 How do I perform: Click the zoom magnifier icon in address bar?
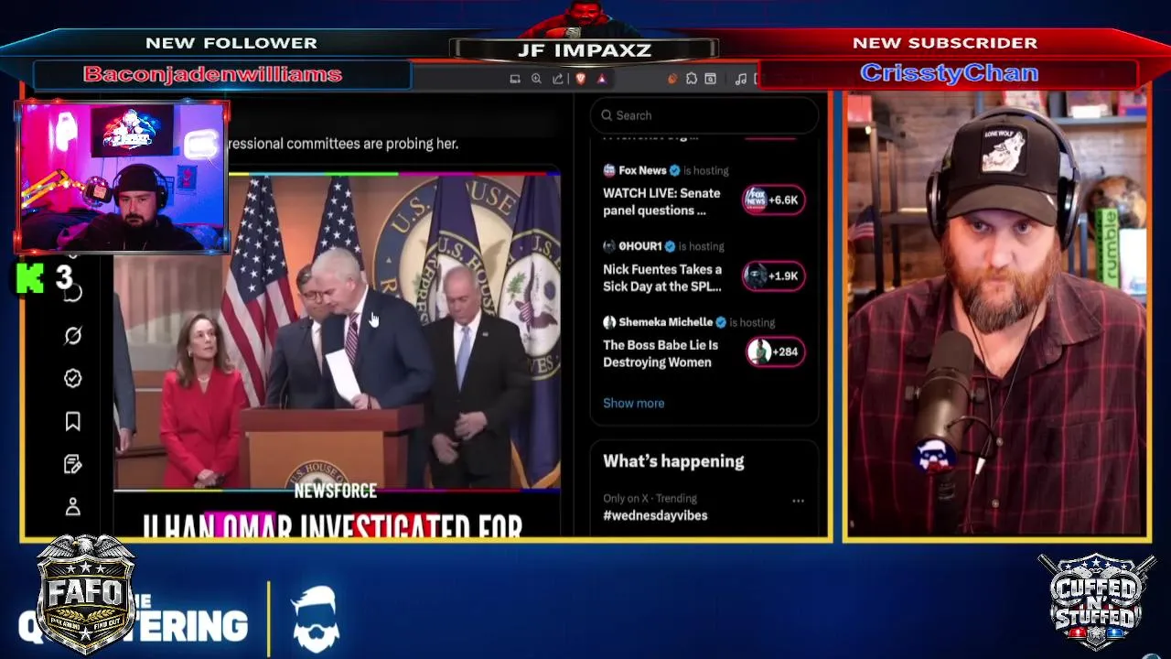537,79
